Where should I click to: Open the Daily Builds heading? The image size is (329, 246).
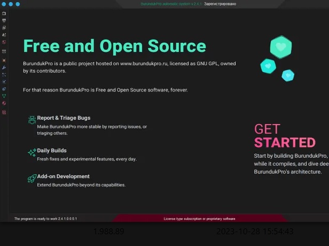(x=52, y=150)
